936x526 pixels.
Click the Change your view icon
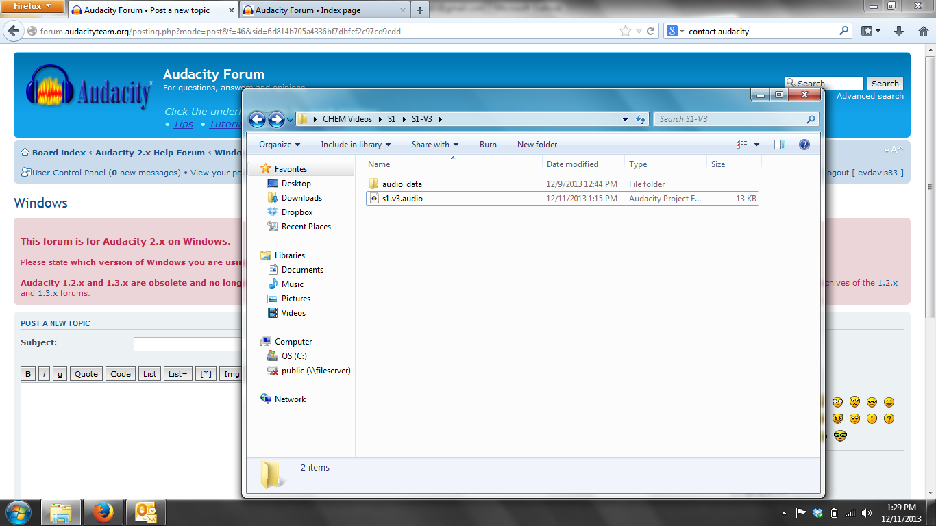pos(742,145)
